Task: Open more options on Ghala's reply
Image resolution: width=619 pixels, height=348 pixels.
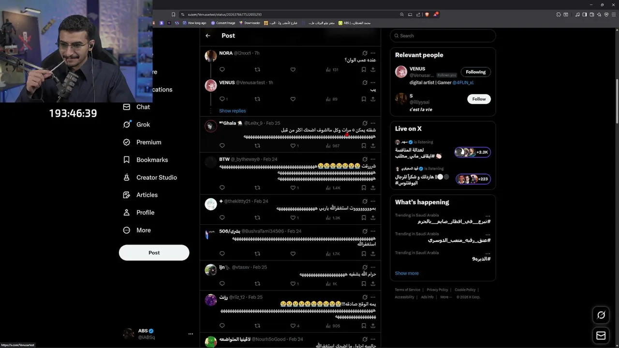Action: [373, 123]
